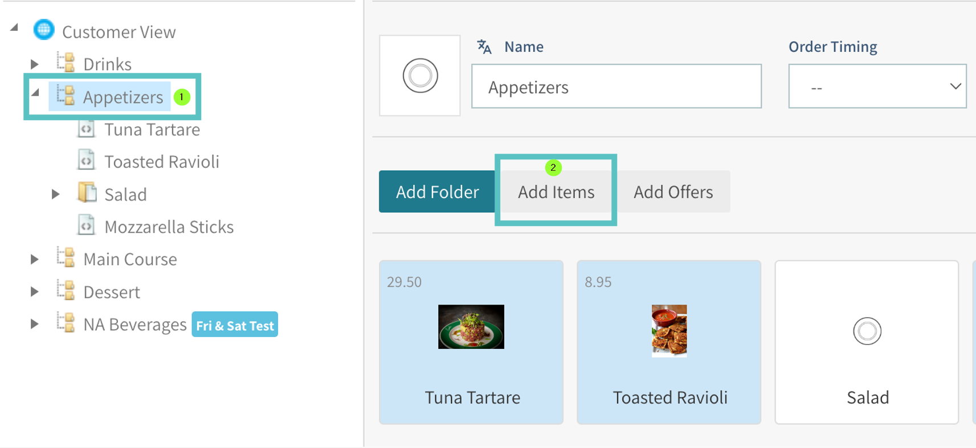Image resolution: width=976 pixels, height=448 pixels.
Task: Click the Name input field
Action: [x=616, y=87]
